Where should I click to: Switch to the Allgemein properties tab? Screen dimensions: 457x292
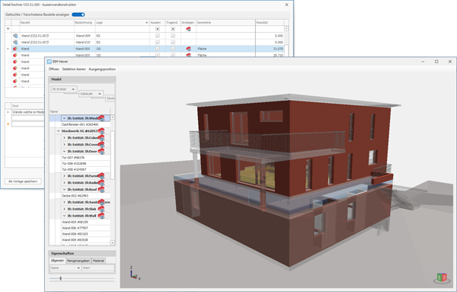tap(57, 261)
